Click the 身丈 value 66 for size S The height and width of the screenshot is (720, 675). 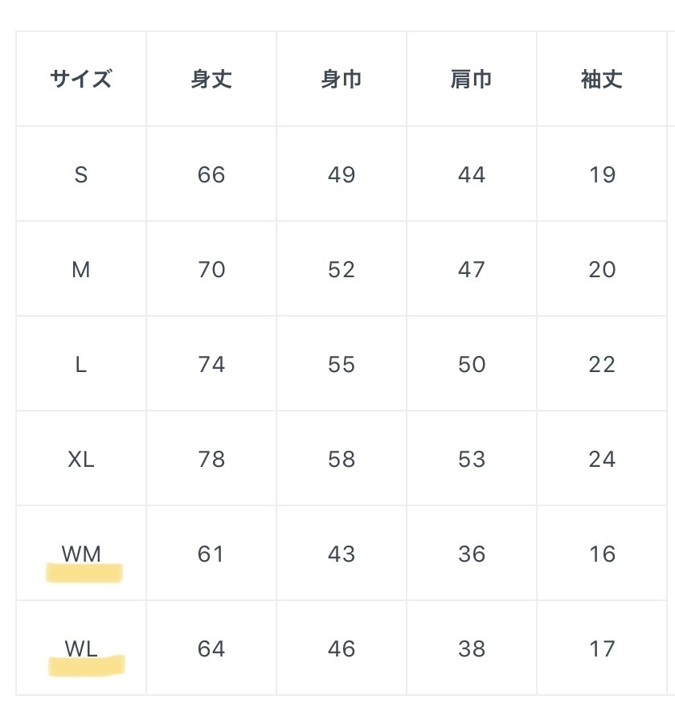(211, 174)
